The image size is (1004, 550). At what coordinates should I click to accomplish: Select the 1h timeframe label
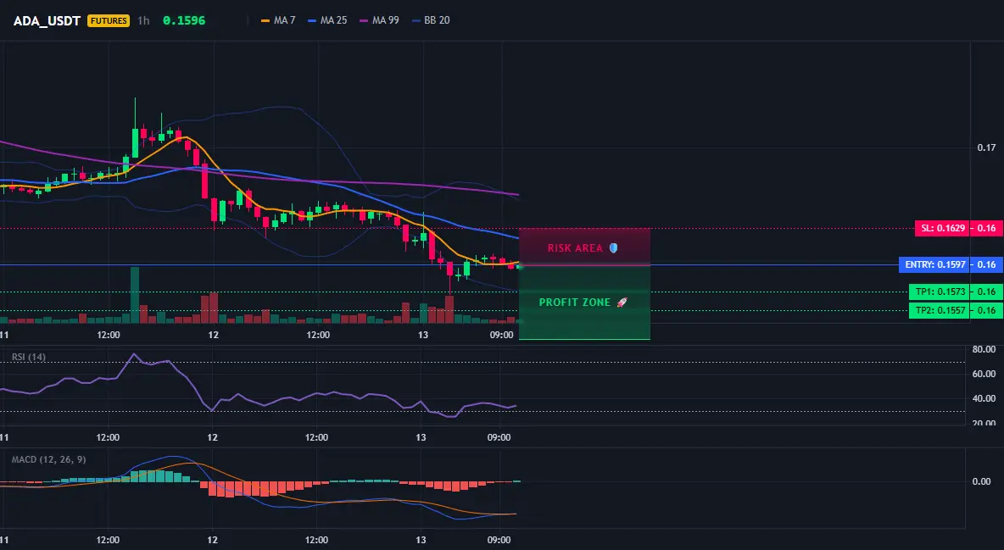point(143,20)
